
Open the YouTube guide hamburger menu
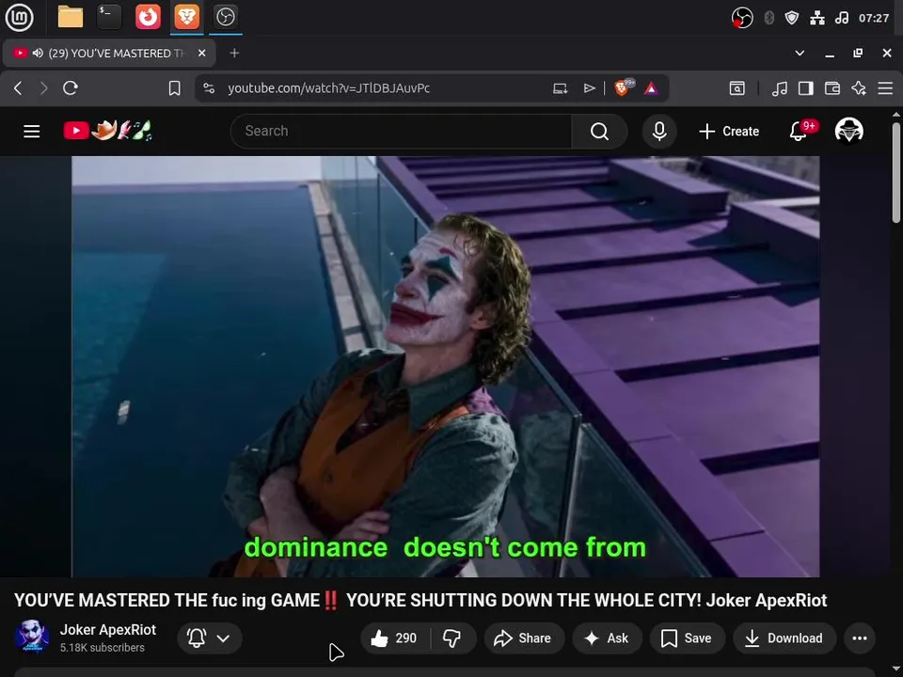coord(32,132)
